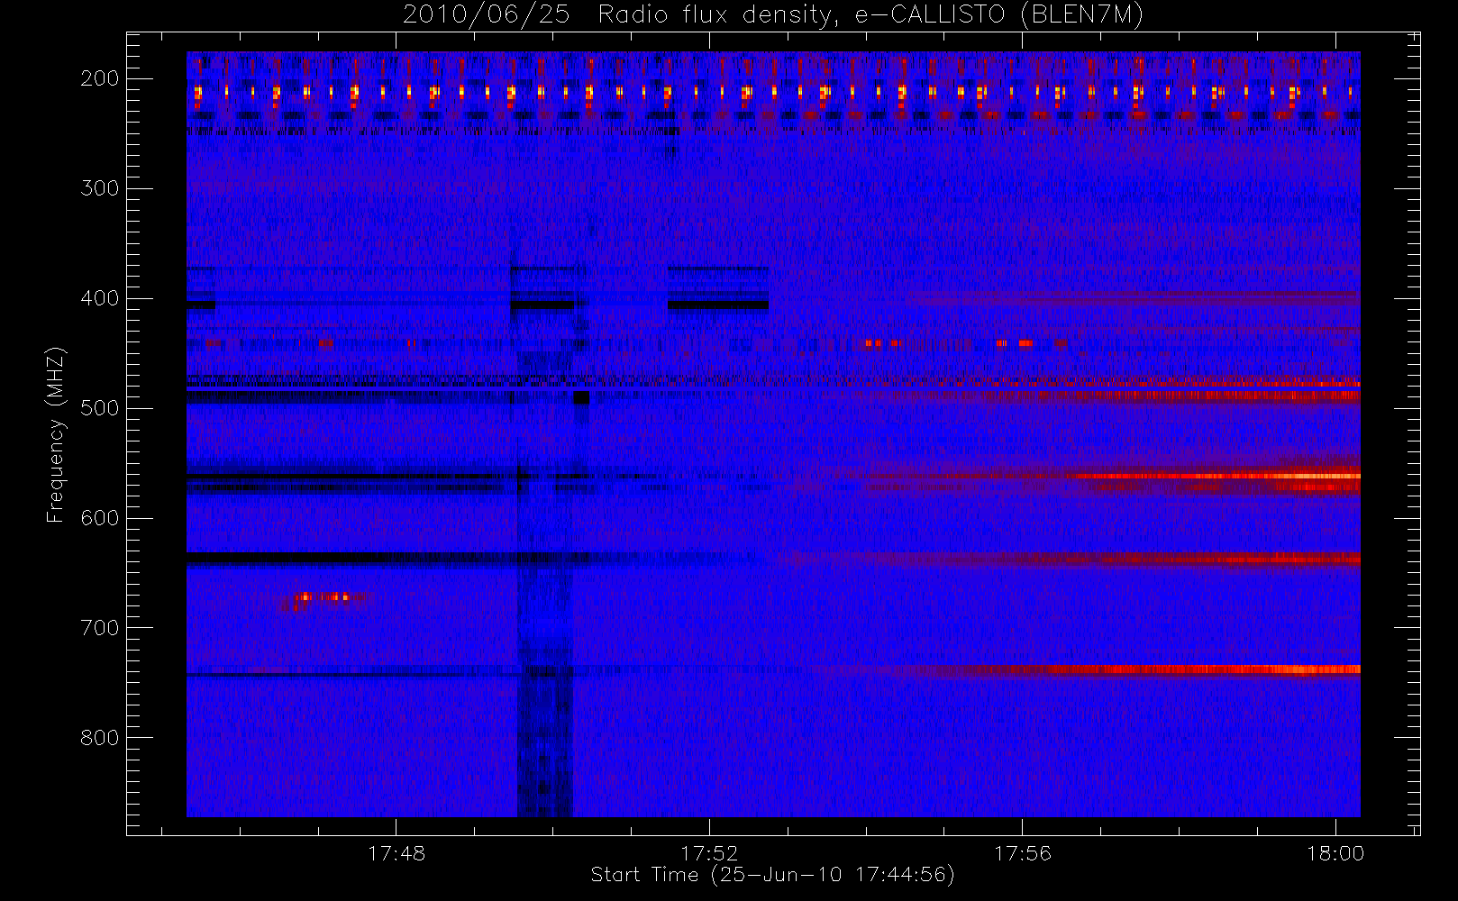The height and width of the screenshot is (901, 1458).
Task: Click the 600 frequency tick label
Action: coord(99,518)
